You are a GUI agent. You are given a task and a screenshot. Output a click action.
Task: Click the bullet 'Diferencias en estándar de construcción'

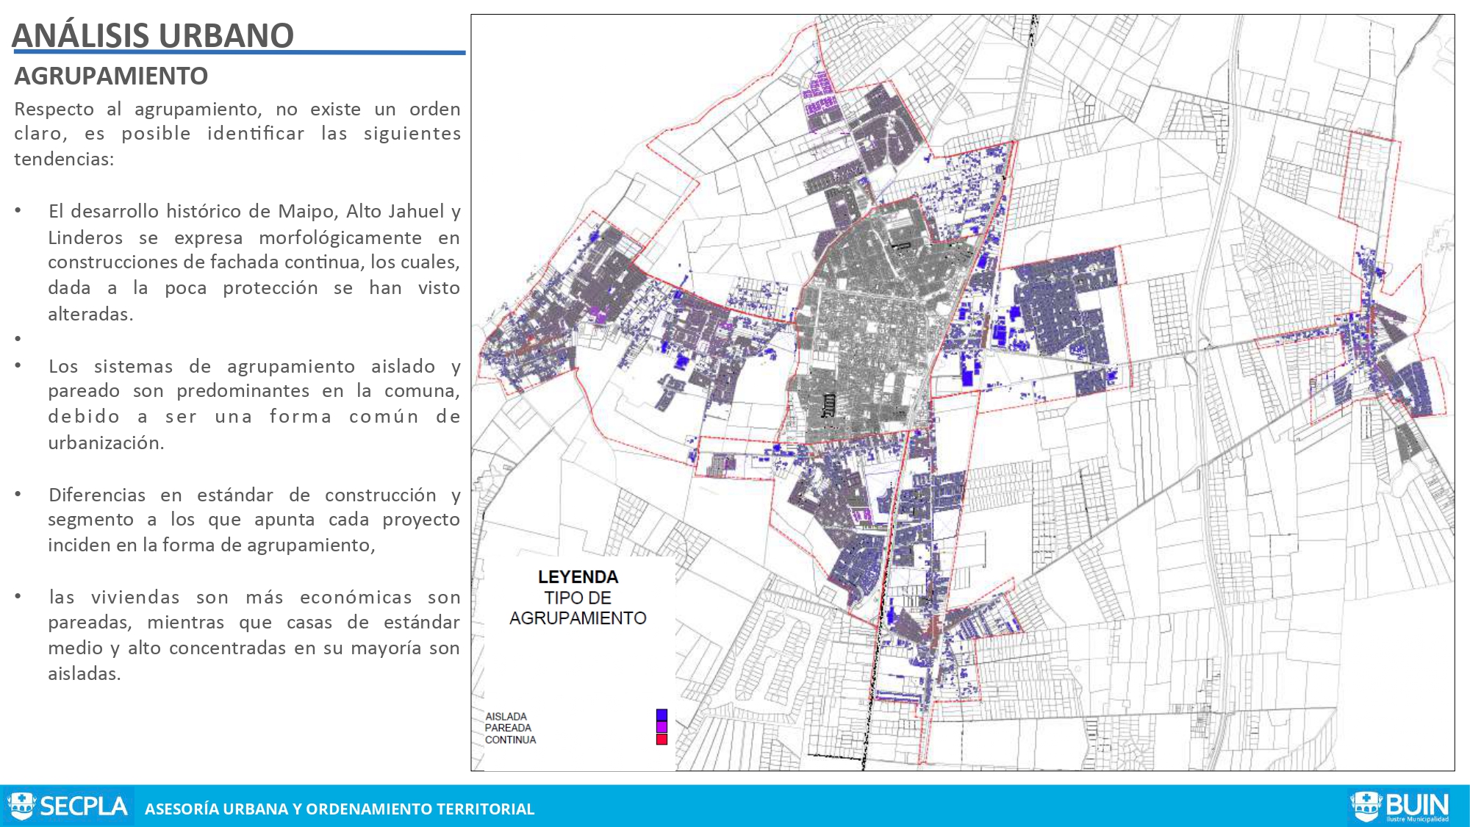pos(254,520)
